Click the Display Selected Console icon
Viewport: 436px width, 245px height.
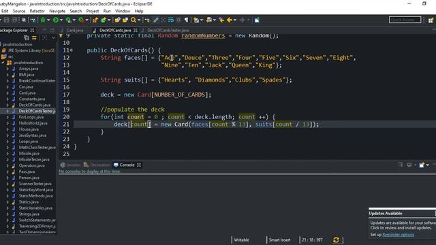point(409,165)
